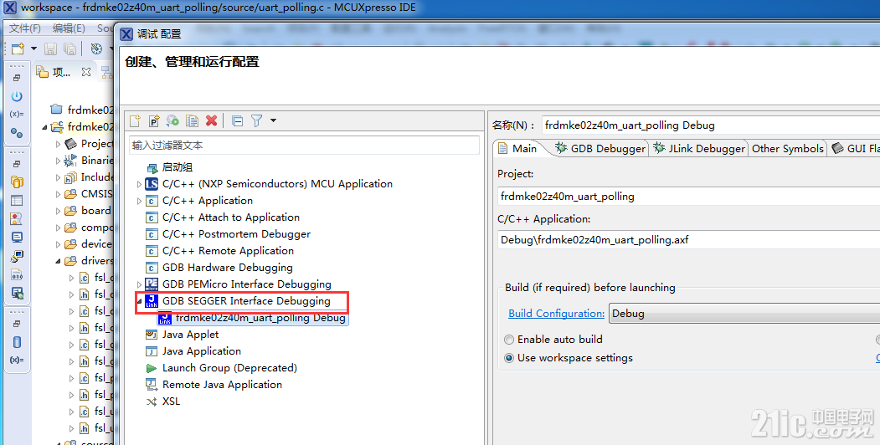Expand the C/C++ Application node
The image size is (880, 445).
coord(139,201)
